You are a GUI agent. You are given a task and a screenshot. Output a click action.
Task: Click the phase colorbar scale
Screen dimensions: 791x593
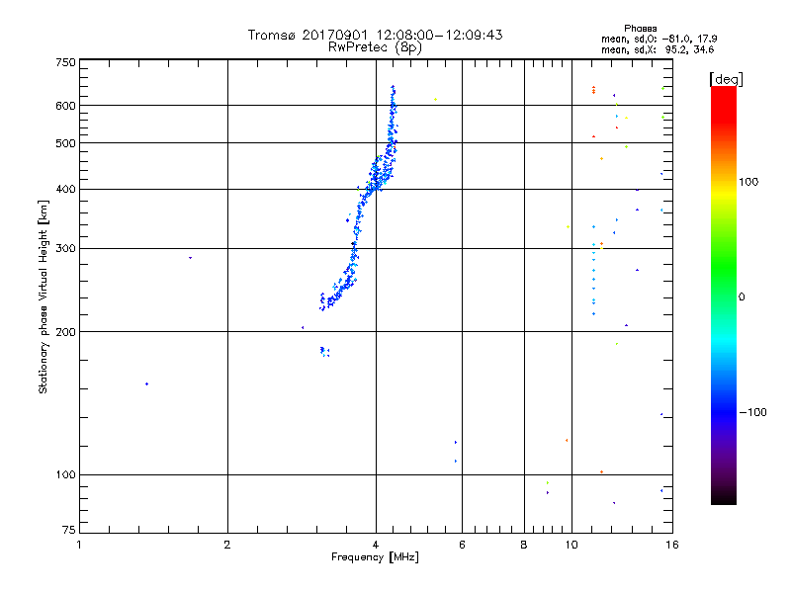[724, 296]
